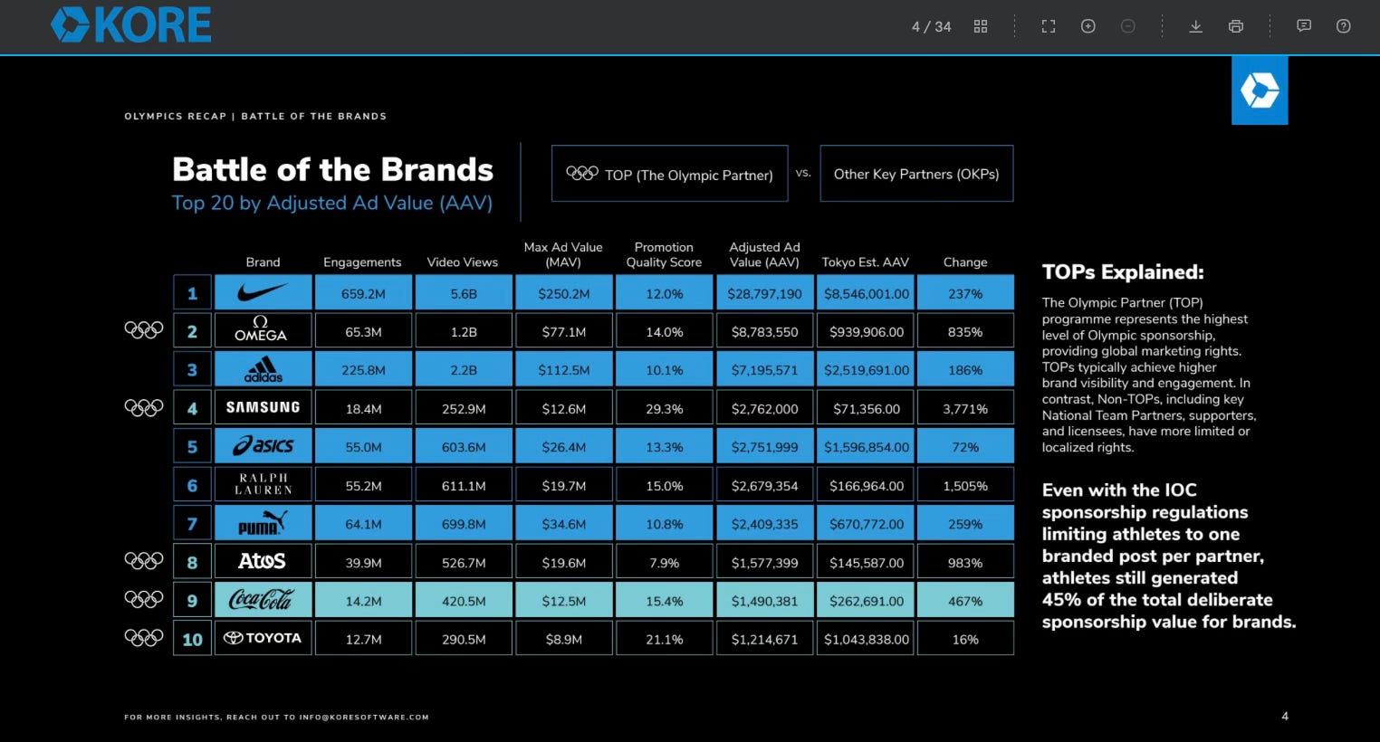
Task: Click Puma's $2,409,335 AAV cell
Action: pos(765,524)
